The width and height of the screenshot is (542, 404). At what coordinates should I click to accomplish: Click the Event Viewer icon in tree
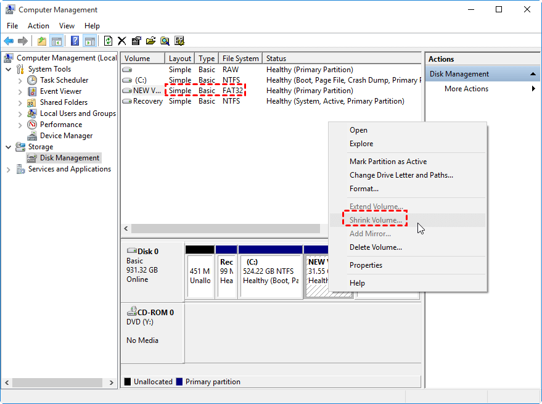click(x=32, y=91)
